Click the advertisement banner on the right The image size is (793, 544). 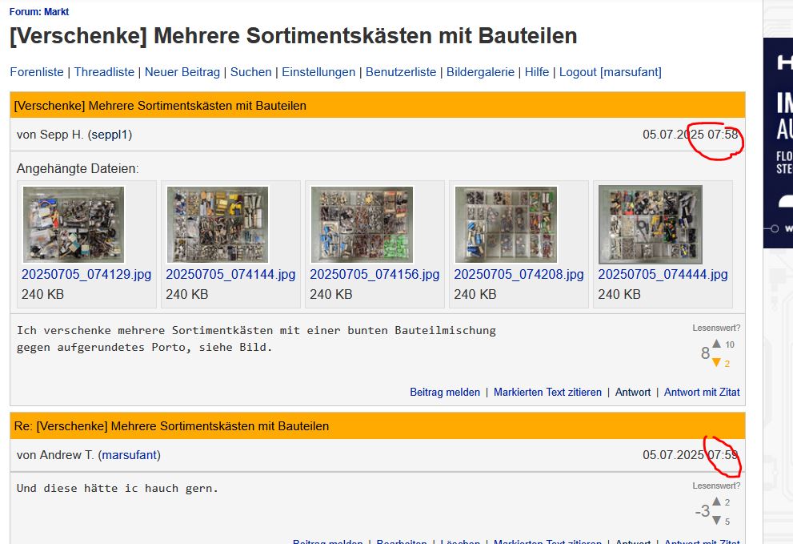pos(779,143)
